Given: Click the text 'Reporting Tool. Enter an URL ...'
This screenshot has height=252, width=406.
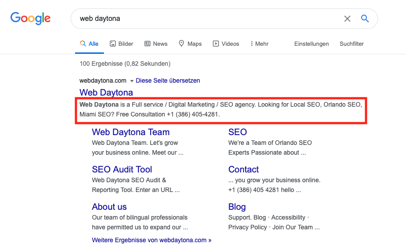Looking at the screenshot, I should pyautogui.click(x=135, y=190).
